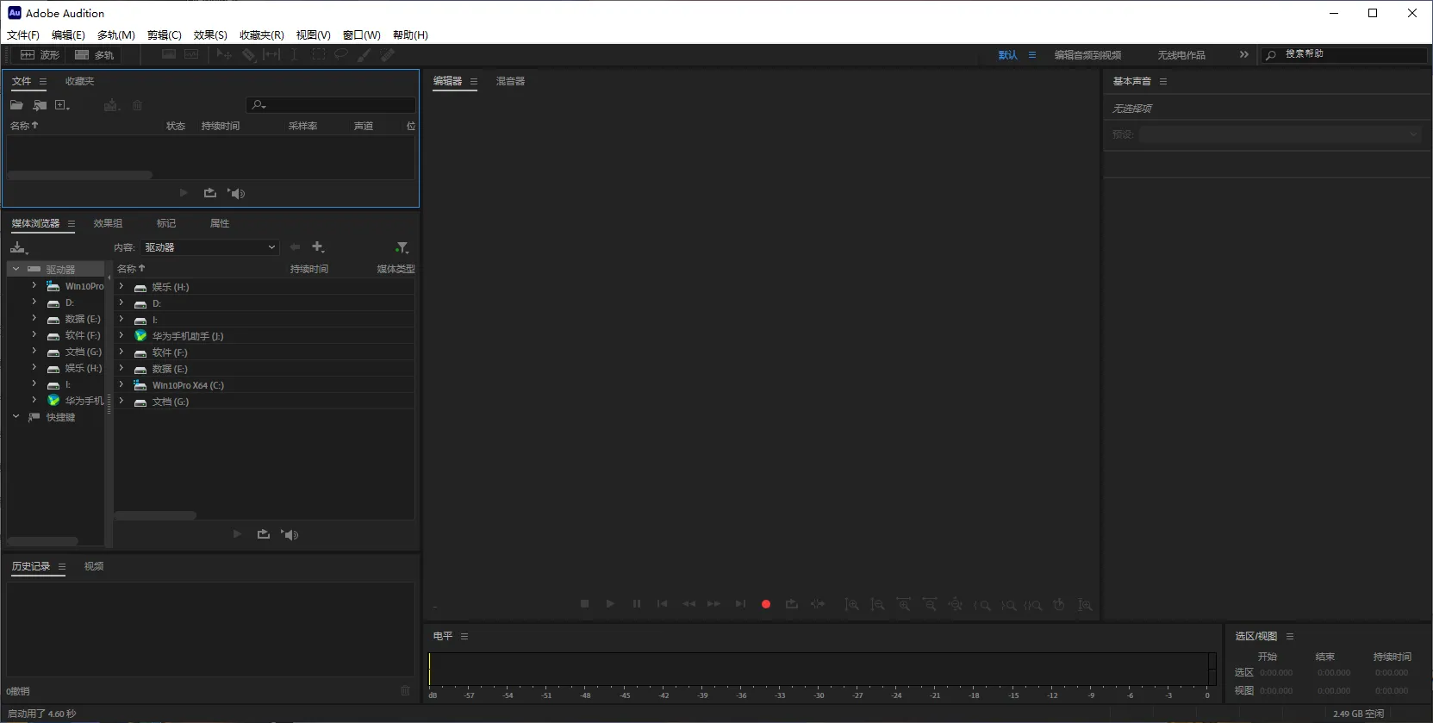Open the 内容 drives dropdown
Screen dimensions: 1433x723
pos(210,247)
